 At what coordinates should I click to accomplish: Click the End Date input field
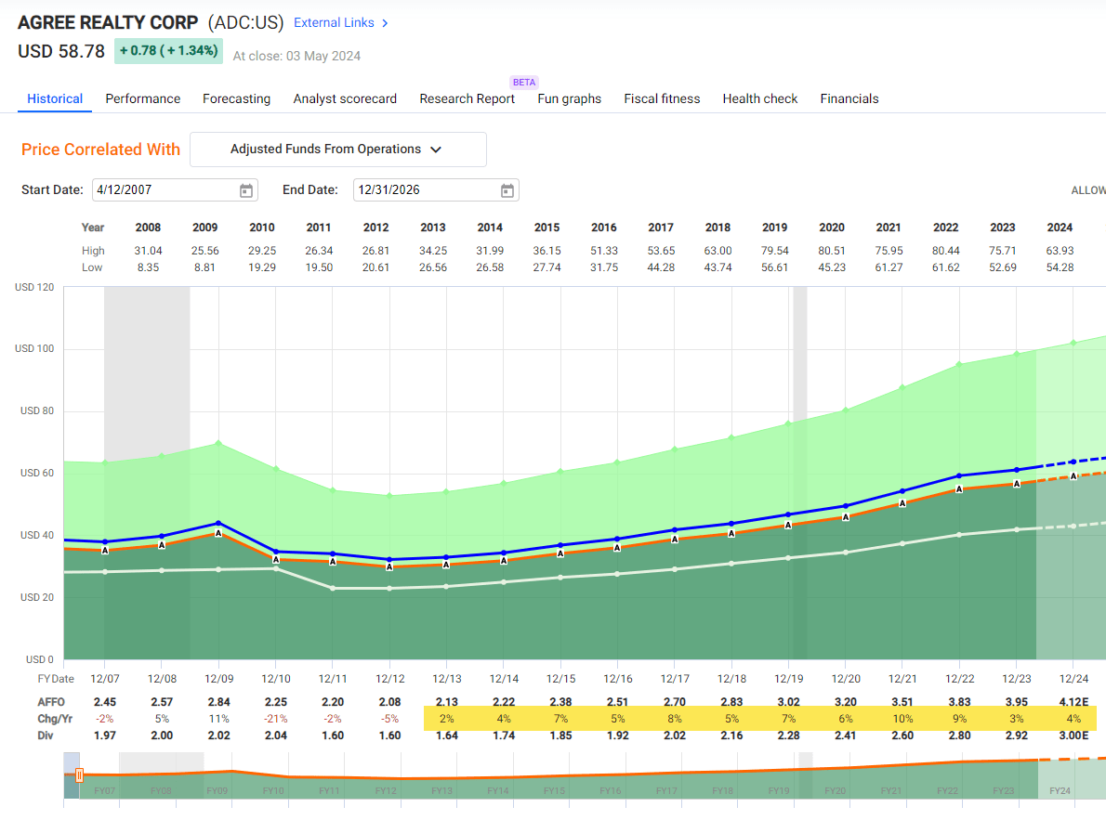(x=424, y=190)
